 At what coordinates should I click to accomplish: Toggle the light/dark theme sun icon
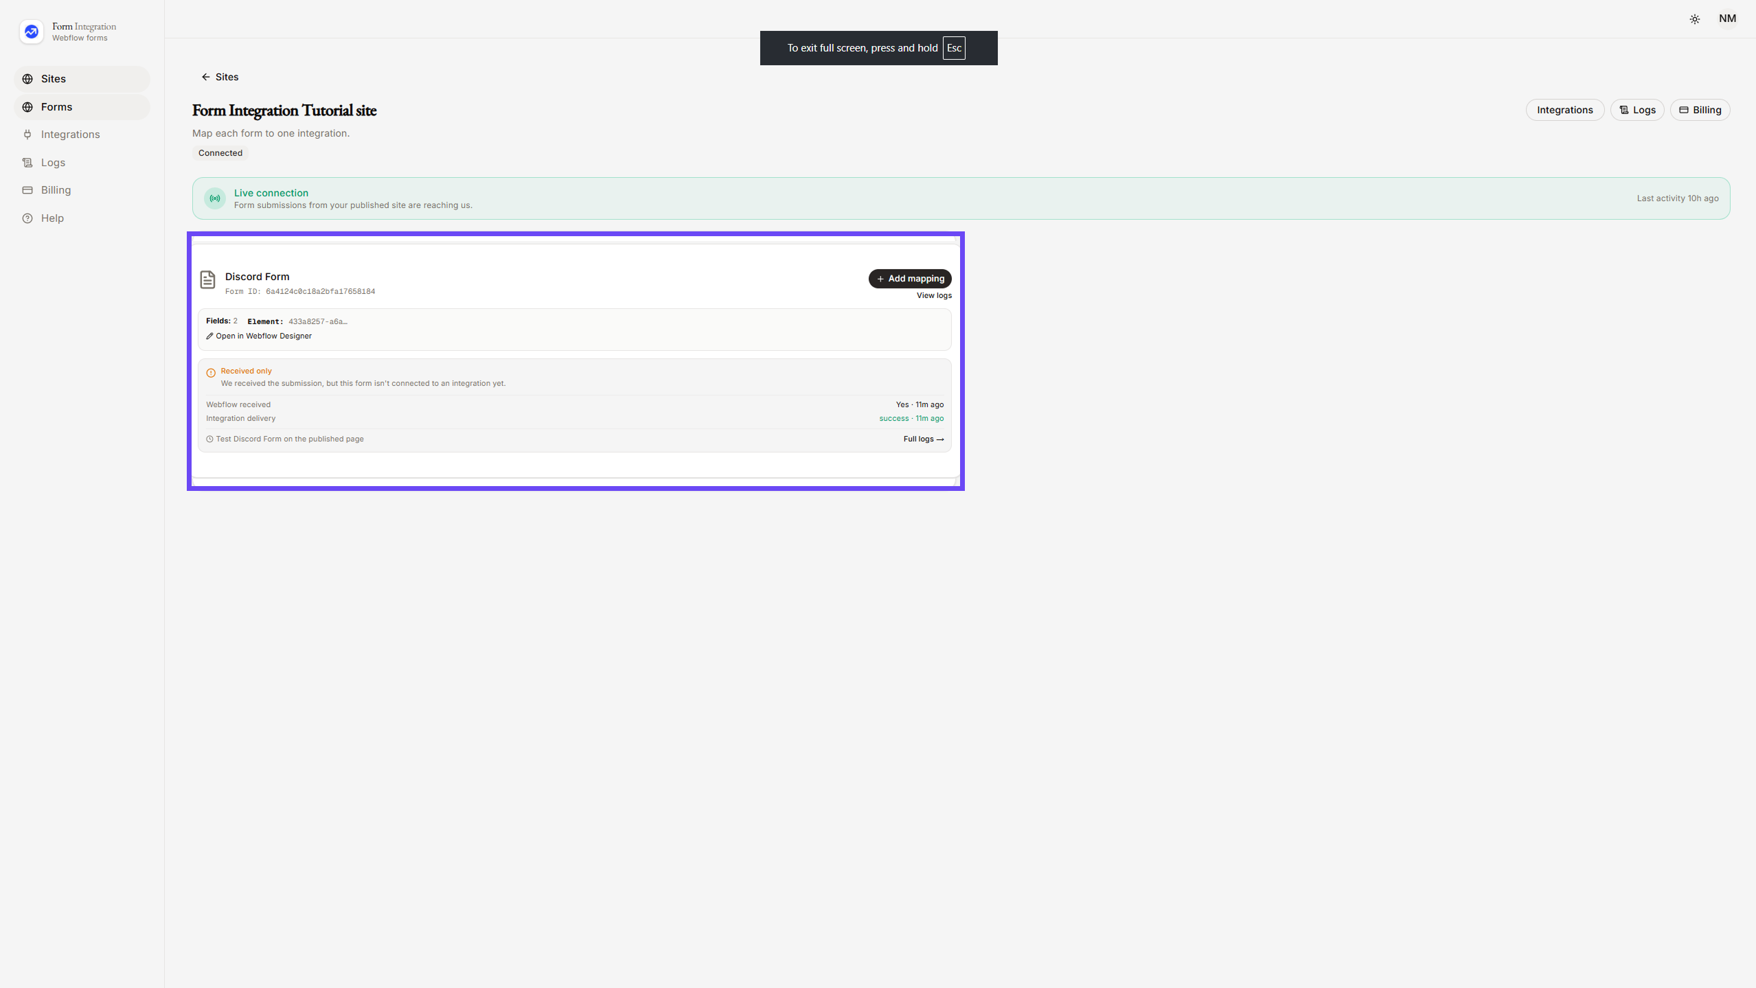[1694, 19]
